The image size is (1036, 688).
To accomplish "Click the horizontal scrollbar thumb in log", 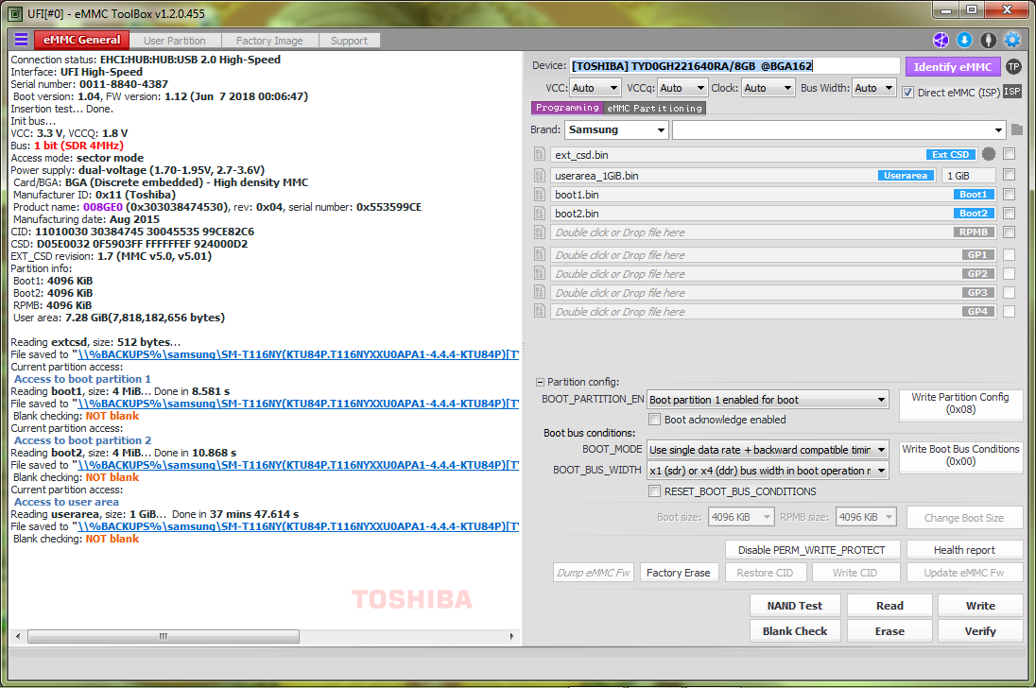I will click(164, 637).
